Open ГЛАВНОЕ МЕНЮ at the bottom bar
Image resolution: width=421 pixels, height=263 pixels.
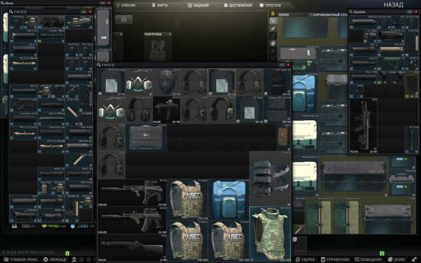21,260
